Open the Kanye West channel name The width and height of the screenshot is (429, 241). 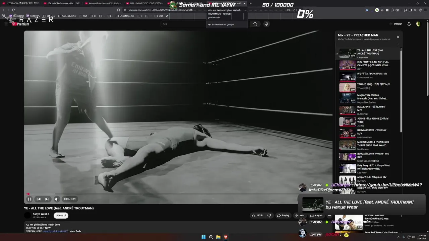[40, 214]
